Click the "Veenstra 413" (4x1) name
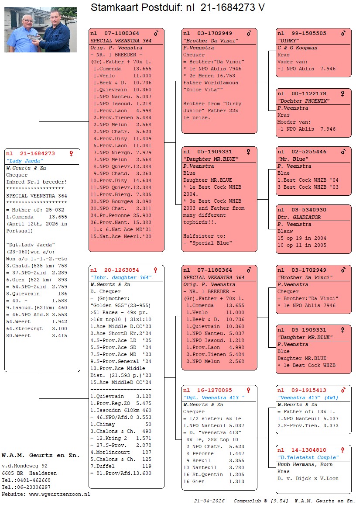The image size is (356, 512). tap(308, 398)
